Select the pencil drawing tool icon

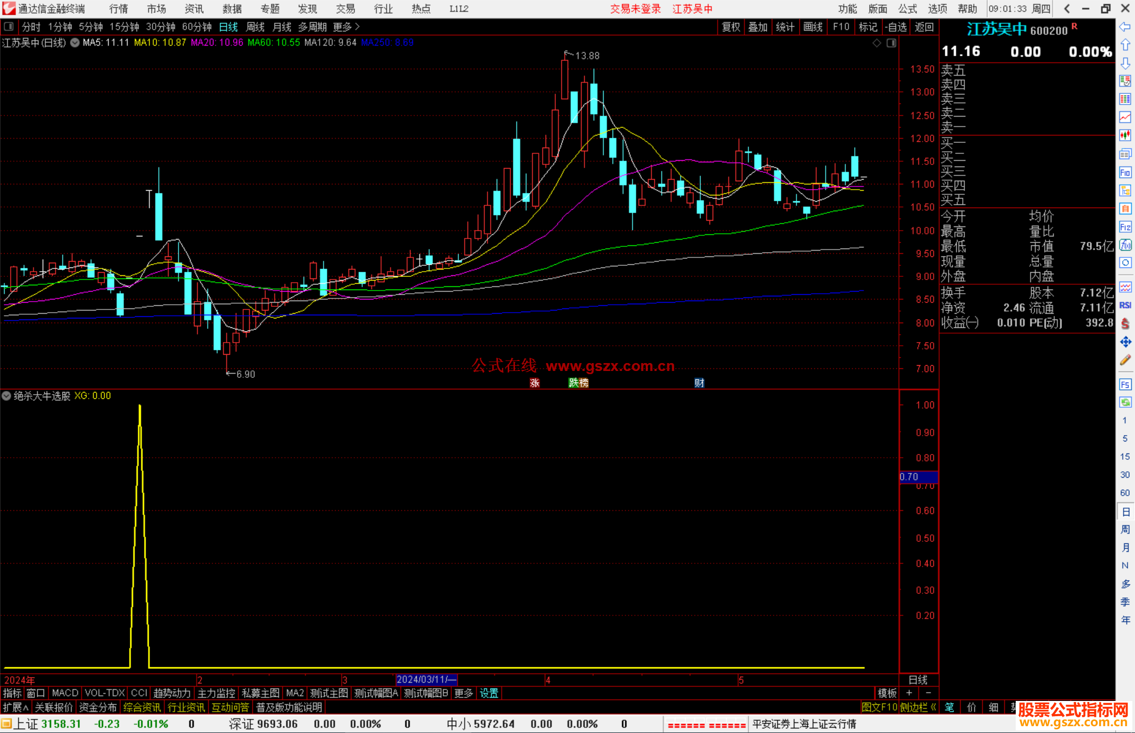pyautogui.click(x=1125, y=360)
